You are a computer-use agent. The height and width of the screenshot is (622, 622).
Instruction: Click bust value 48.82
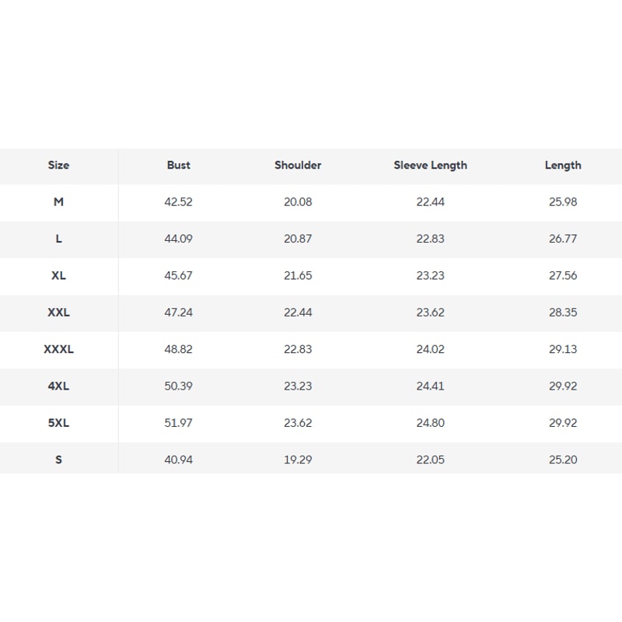coord(178,349)
